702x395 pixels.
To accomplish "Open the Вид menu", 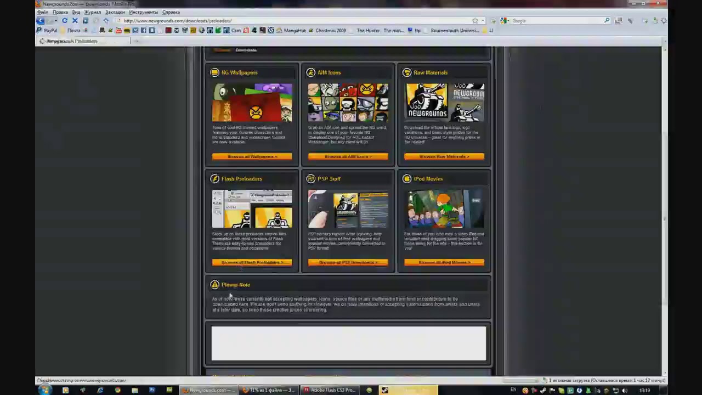I will tap(76, 12).
